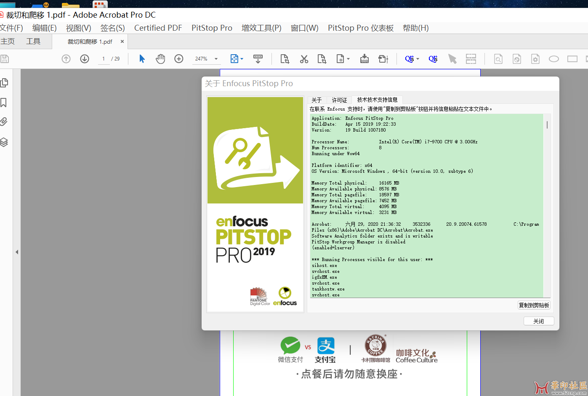Click the page align distribute icon
Screen dimensions: 588x396
point(383,59)
